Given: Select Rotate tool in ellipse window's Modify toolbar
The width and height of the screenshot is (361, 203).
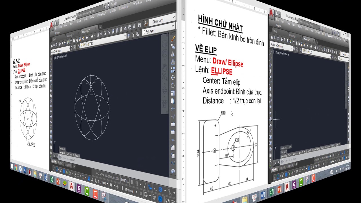Looking at the screenshot, I should [x=173, y=85].
